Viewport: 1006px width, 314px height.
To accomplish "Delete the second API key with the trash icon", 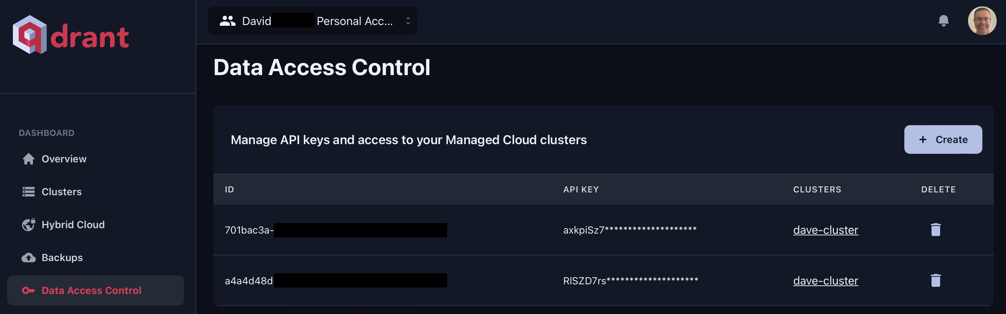I will 936,280.
